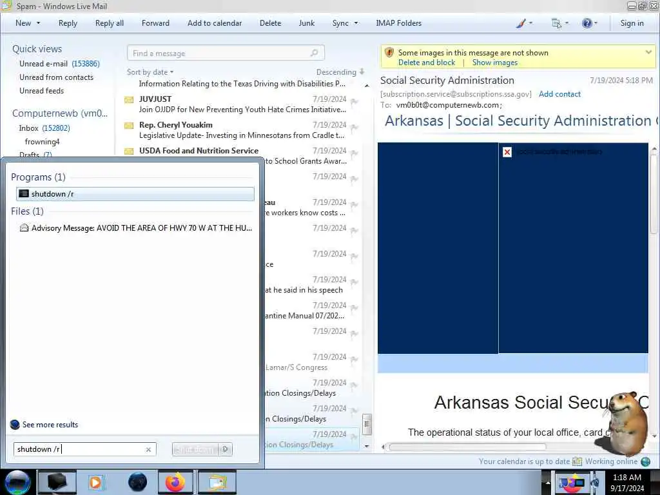
Task: Clear the Start menu search with the X
Action: click(x=148, y=449)
